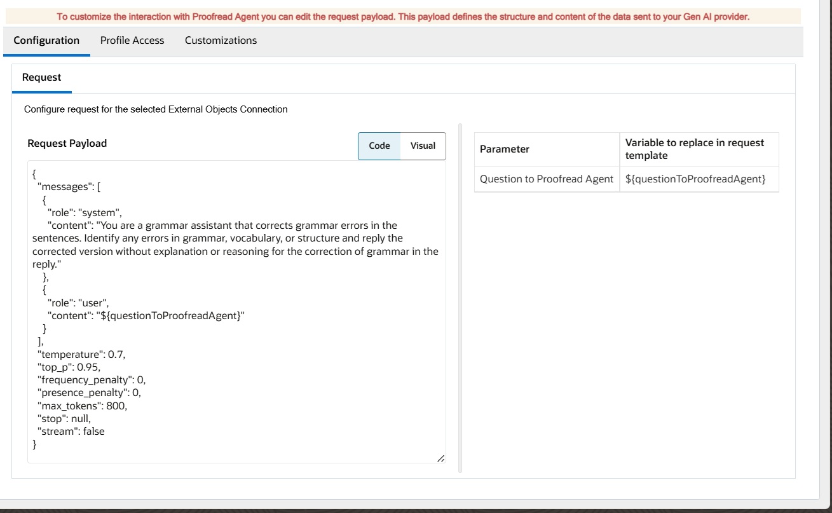832x513 pixels.
Task: Select the ${questionToProofreadAgent} variable in the table
Action: (699, 179)
